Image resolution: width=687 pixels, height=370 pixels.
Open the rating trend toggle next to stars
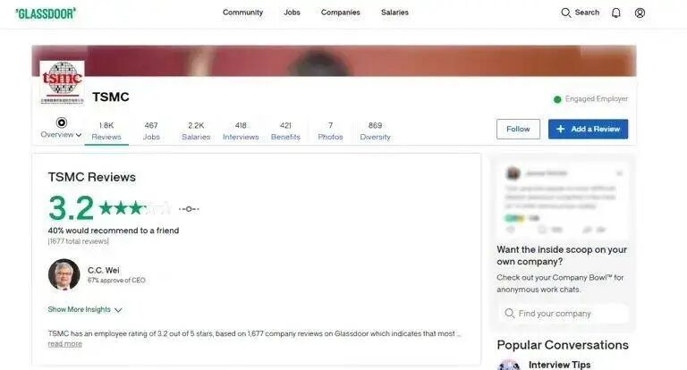(189, 209)
